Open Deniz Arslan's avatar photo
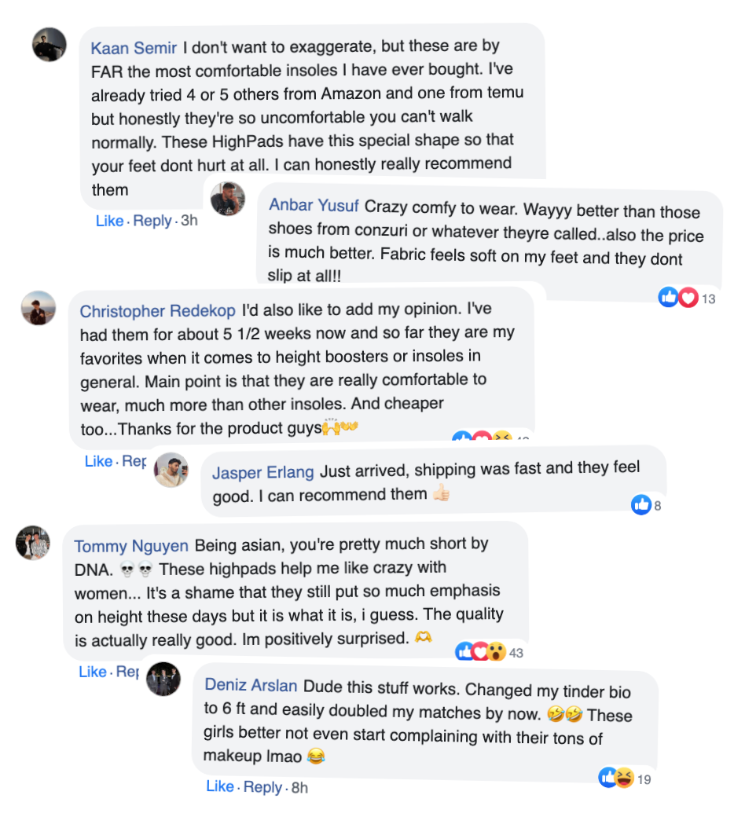Screen dimensions: 745x817 [x=163, y=679]
